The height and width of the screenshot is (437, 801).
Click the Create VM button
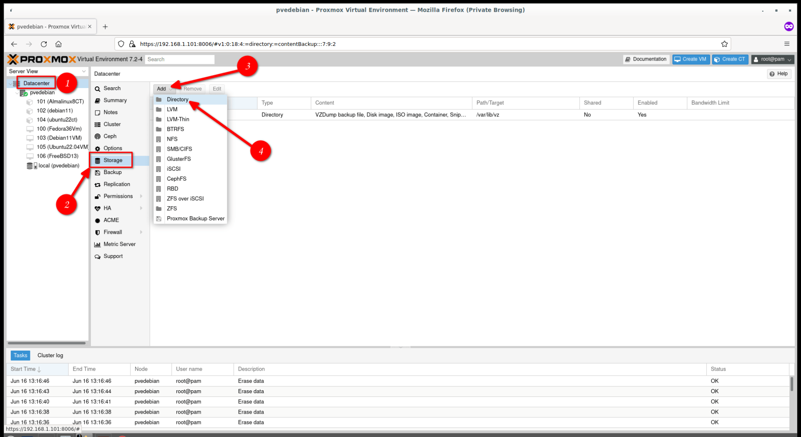pos(690,59)
